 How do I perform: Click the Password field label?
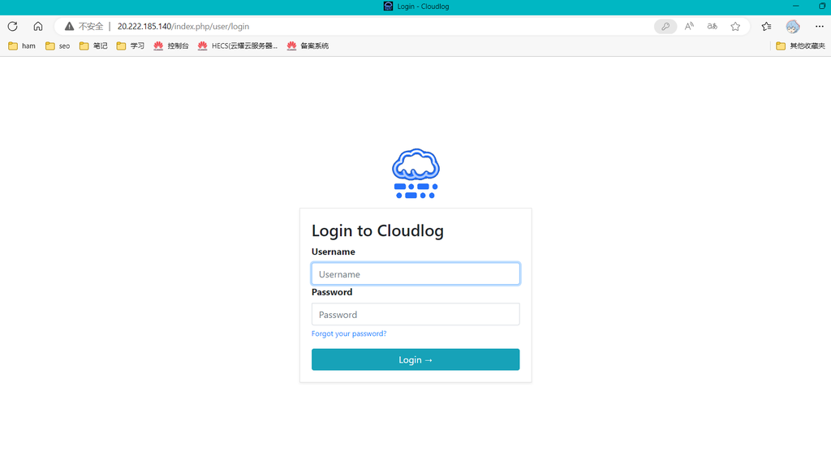coord(332,292)
